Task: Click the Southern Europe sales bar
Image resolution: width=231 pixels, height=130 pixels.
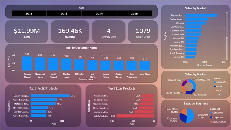Action: point(191,49)
